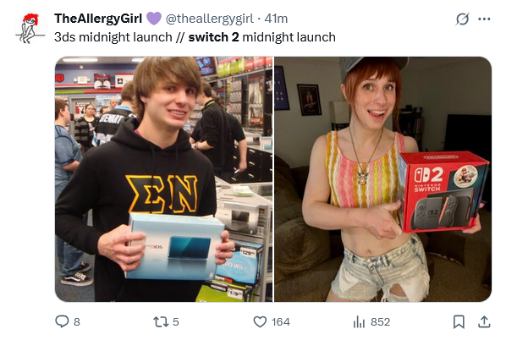Click the like count 164
The height and width of the screenshot is (340, 506).
[281, 322]
